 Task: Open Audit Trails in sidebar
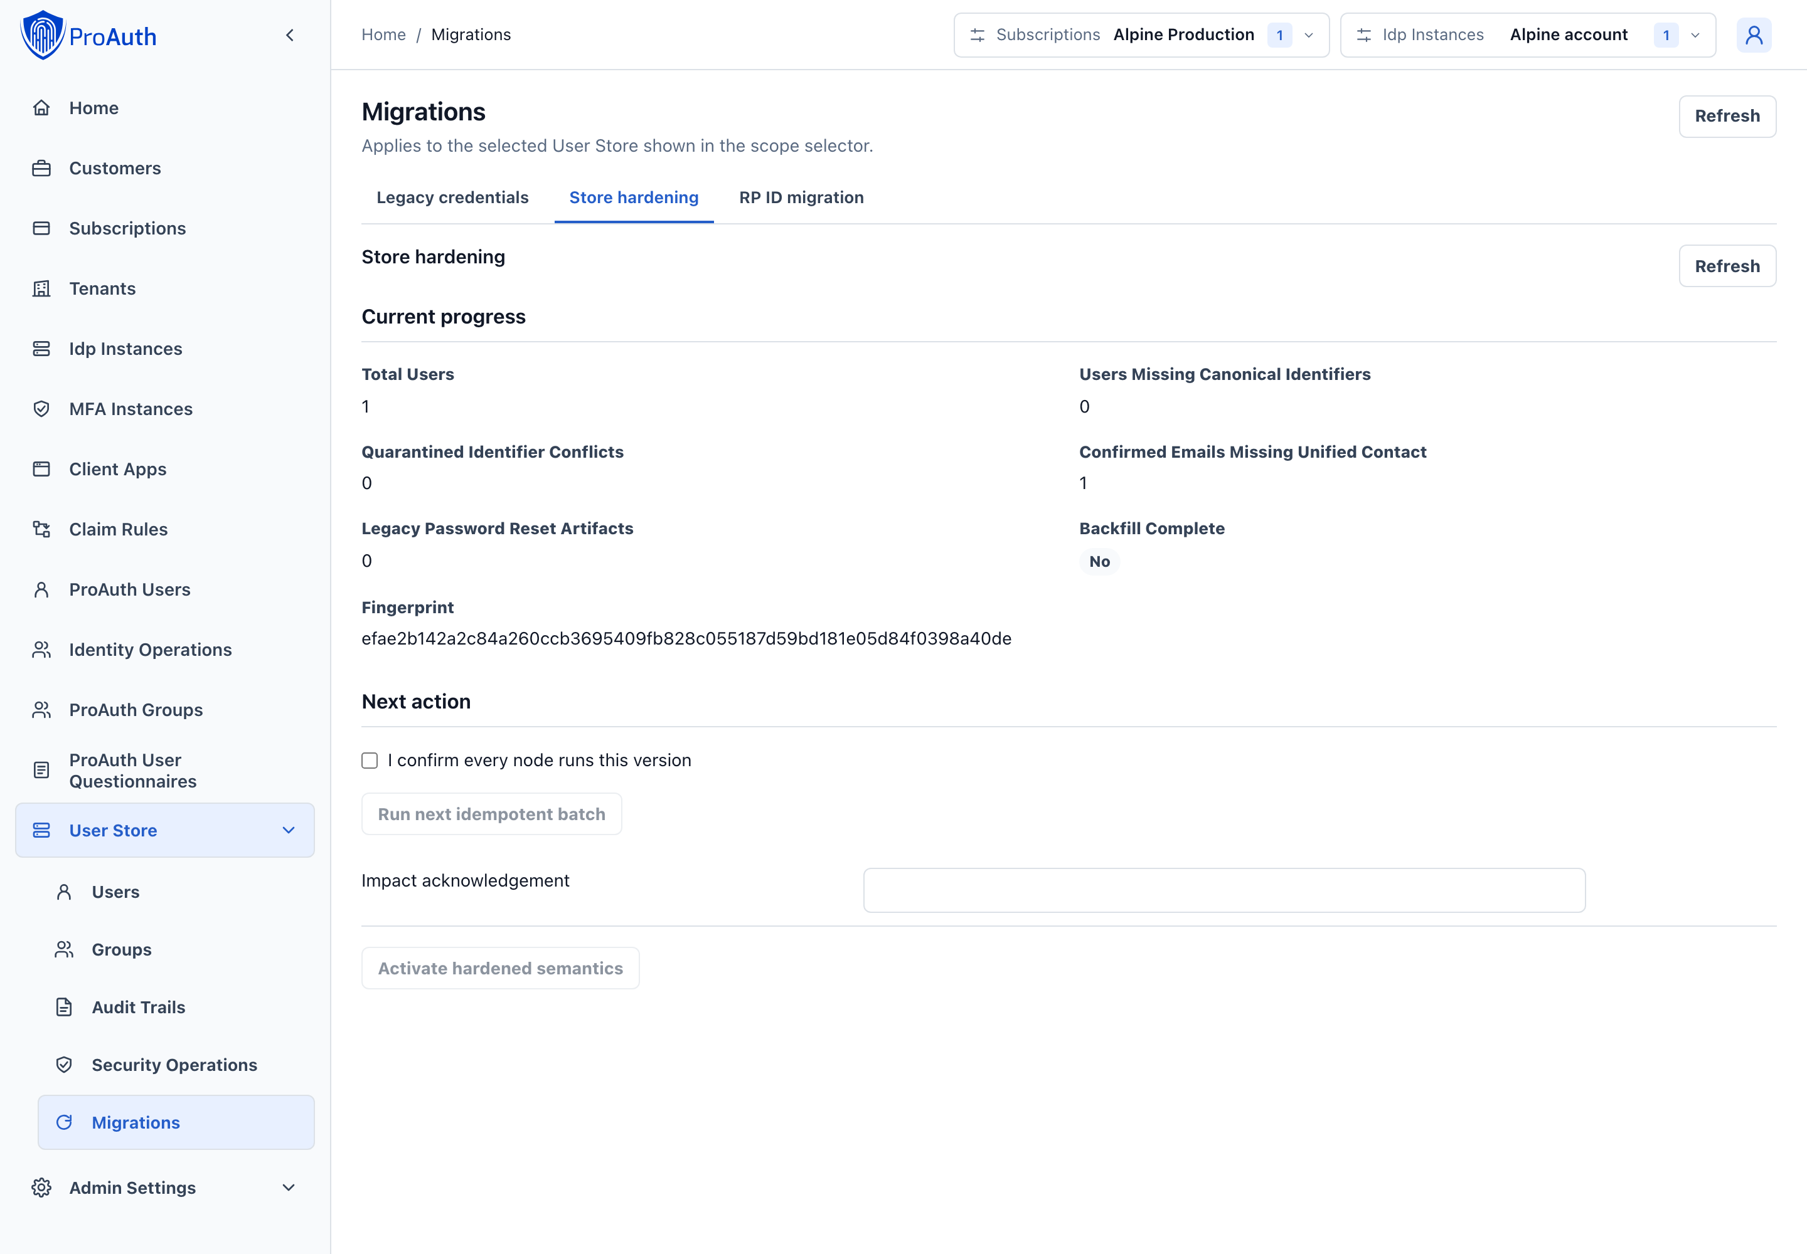click(x=176, y=1008)
